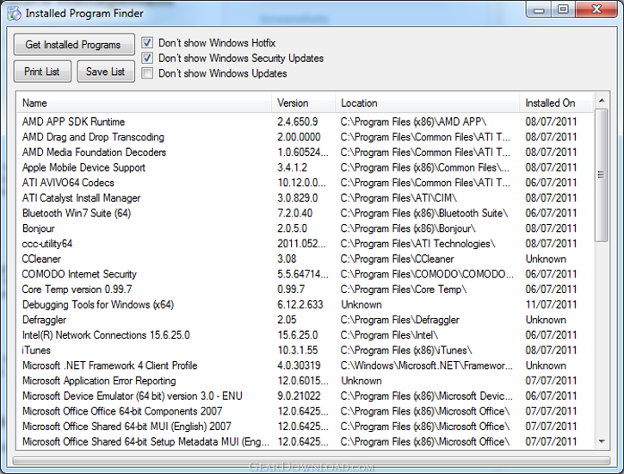Image resolution: width=624 pixels, height=474 pixels.
Task: Click location C:\Program Files (x86)\Bonjour\
Action: pyautogui.click(x=408, y=228)
